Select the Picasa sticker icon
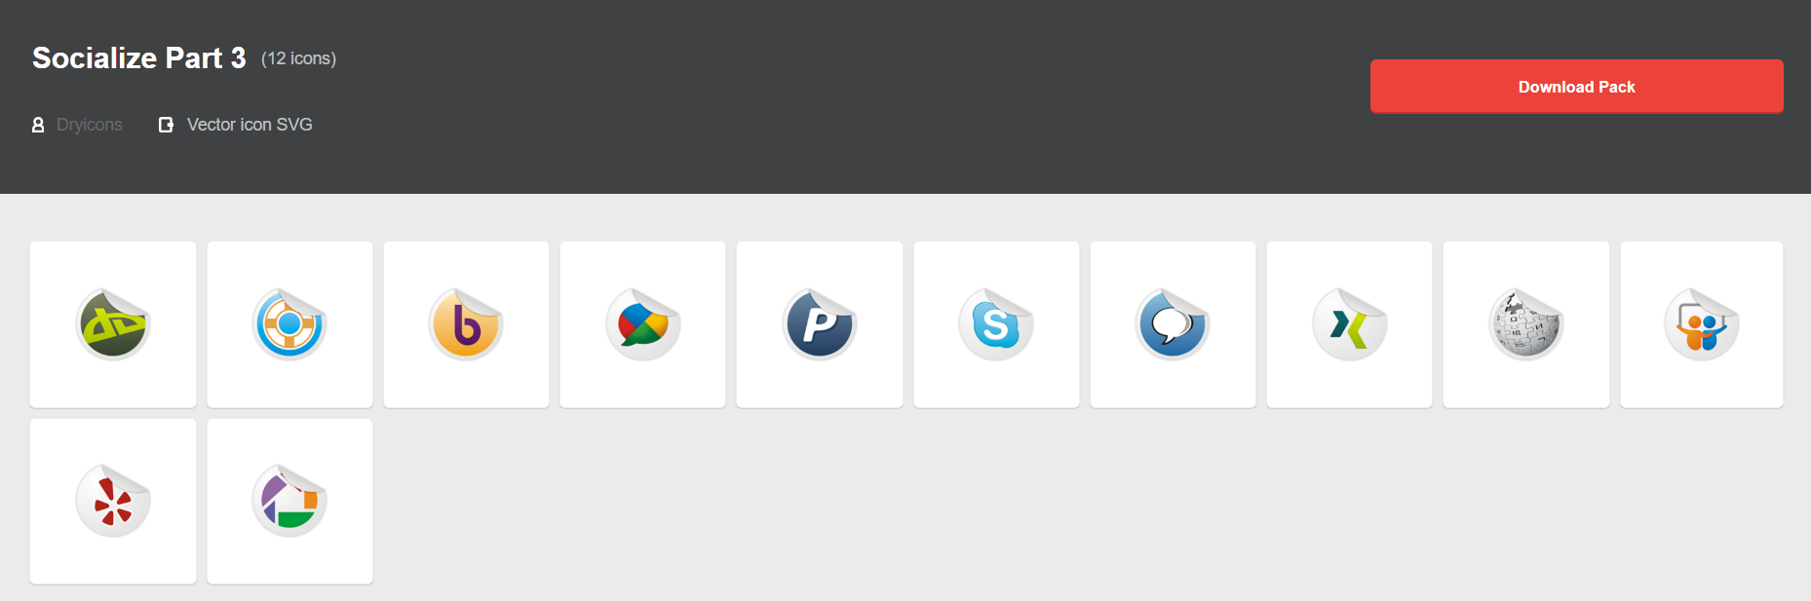The image size is (1811, 601). point(289,501)
